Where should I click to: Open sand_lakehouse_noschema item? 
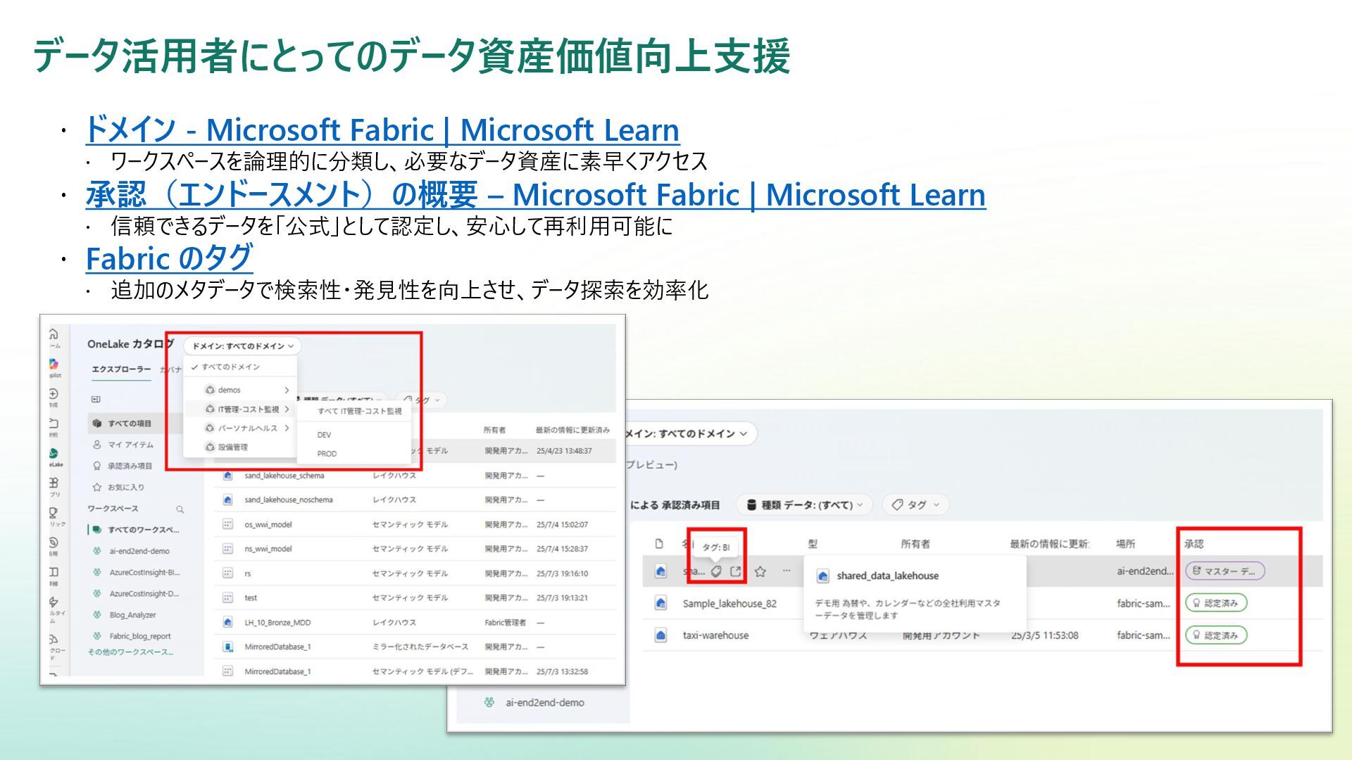point(289,500)
